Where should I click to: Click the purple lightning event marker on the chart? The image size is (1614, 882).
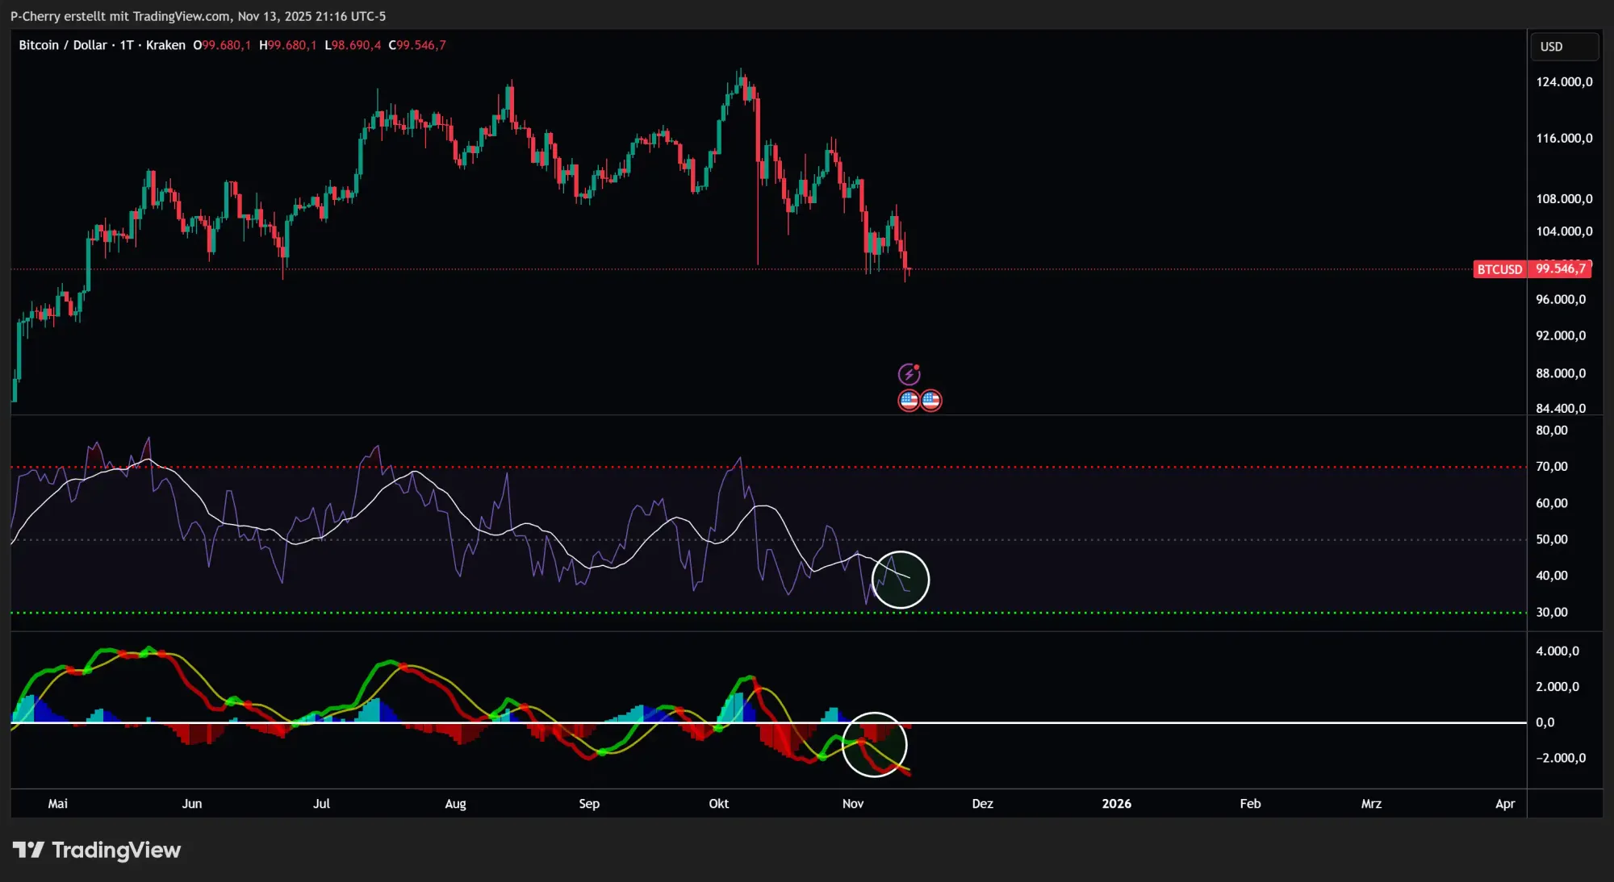(x=911, y=372)
